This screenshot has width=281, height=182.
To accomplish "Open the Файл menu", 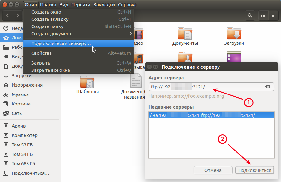I will click(x=31, y=5).
